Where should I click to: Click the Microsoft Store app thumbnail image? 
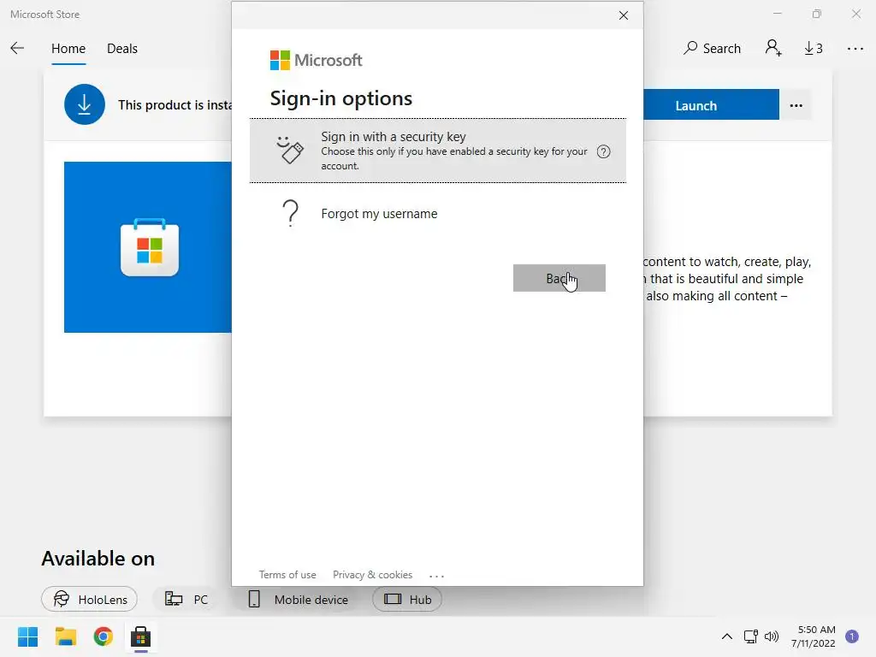tap(148, 247)
